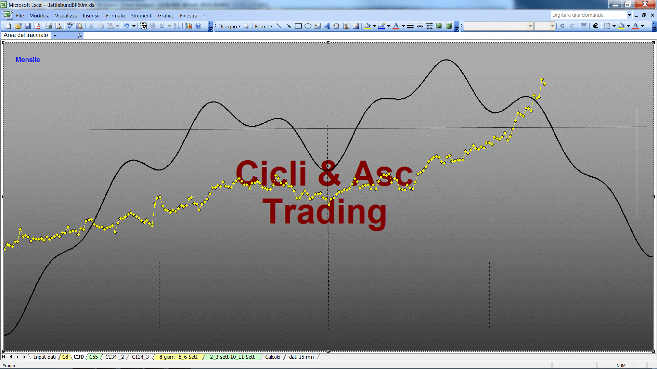Open the Chart Wizard icon
Viewport: 657px width, 369px height.
tap(189, 26)
